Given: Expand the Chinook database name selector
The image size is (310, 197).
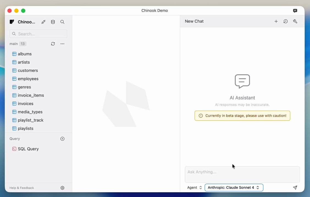Looking at the screenshot, I should click(26, 22).
